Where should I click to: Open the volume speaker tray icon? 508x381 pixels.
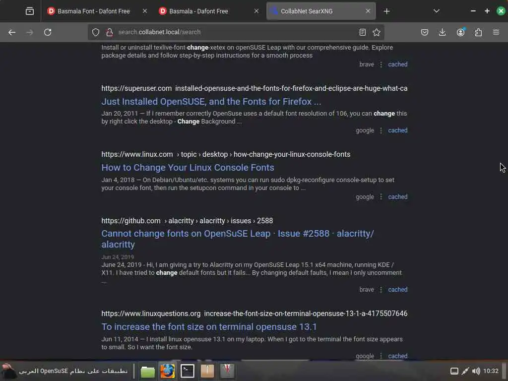pyautogui.click(x=476, y=371)
